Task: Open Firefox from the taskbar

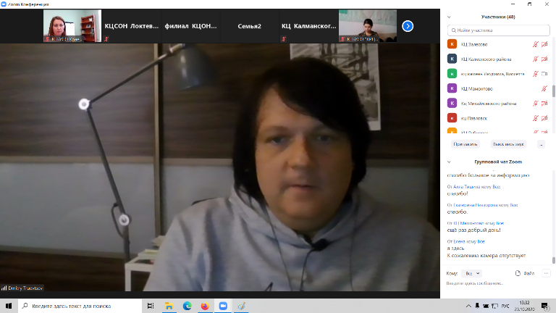Action: pos(205,306)
